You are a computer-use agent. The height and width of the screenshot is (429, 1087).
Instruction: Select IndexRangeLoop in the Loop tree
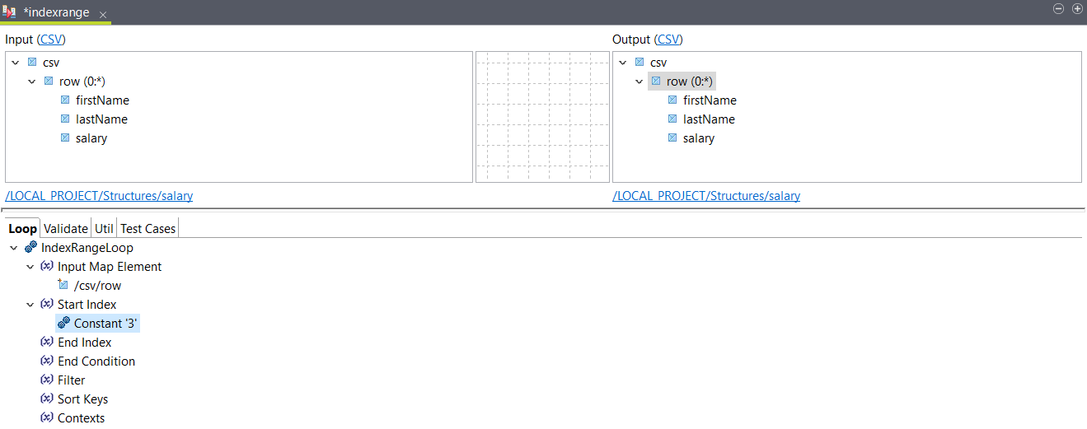tap(87, 248)
